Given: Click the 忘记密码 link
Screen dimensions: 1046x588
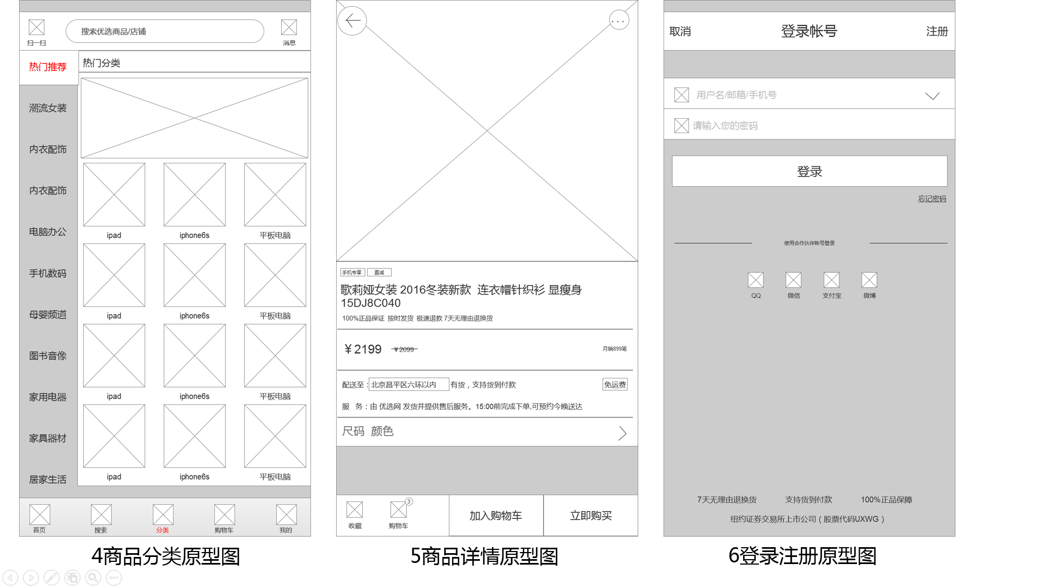Looking at the screenshot, I should point(932,199).
